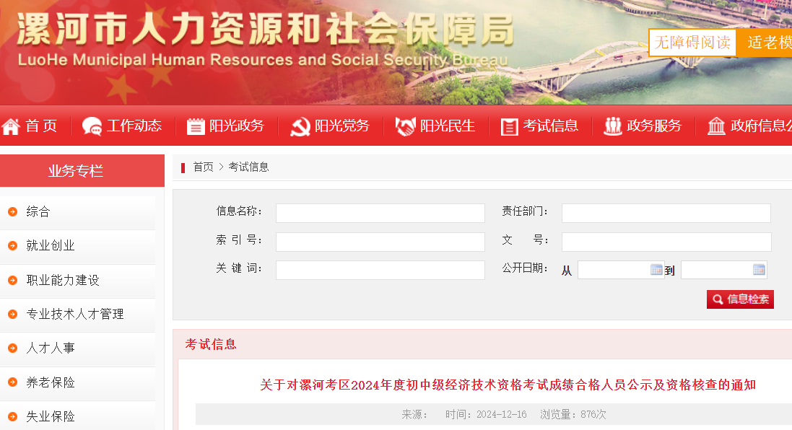Click the government building icon beside 政府信息

tap(716, 126)
